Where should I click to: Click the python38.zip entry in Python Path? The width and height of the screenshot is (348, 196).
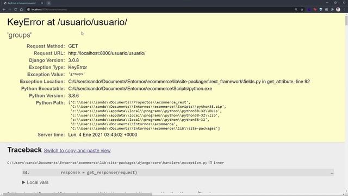pos(148,107)
